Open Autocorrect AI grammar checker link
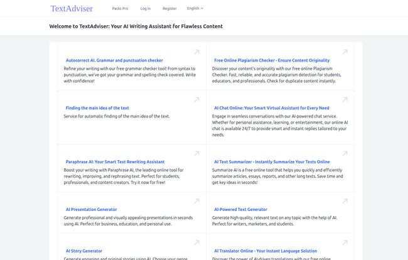This screenshot has height=260, width=408. [114, 60]
